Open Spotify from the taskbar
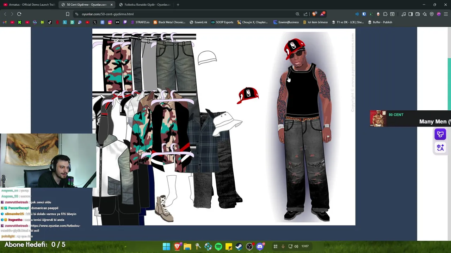 pyautogui.click(x=218, y=246)
